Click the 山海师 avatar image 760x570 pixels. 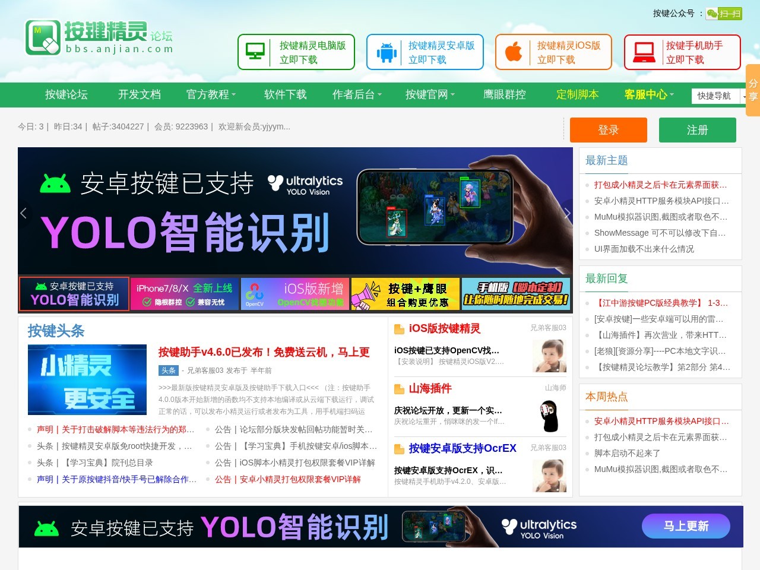549,416
